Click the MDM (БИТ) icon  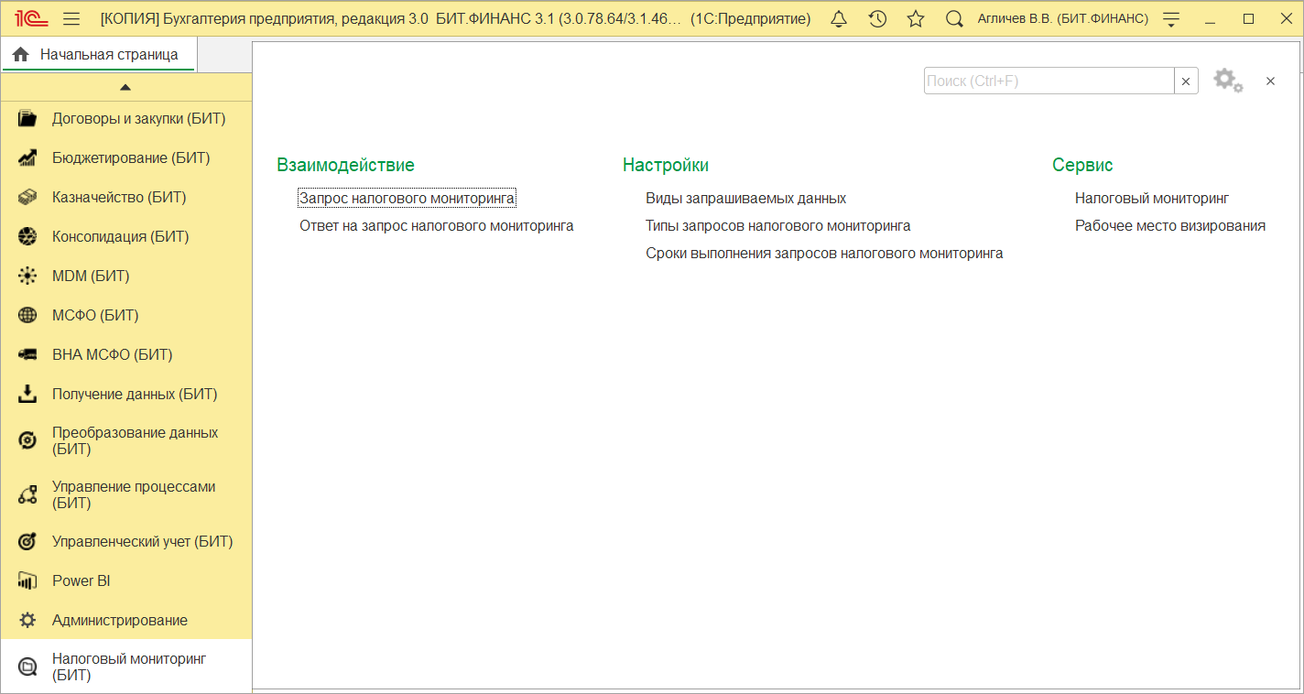pyautogui.click(x=27, y=276)
